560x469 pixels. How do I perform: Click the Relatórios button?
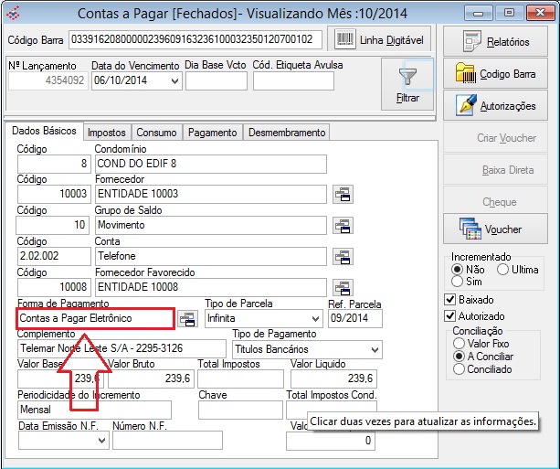click(498, 42)
